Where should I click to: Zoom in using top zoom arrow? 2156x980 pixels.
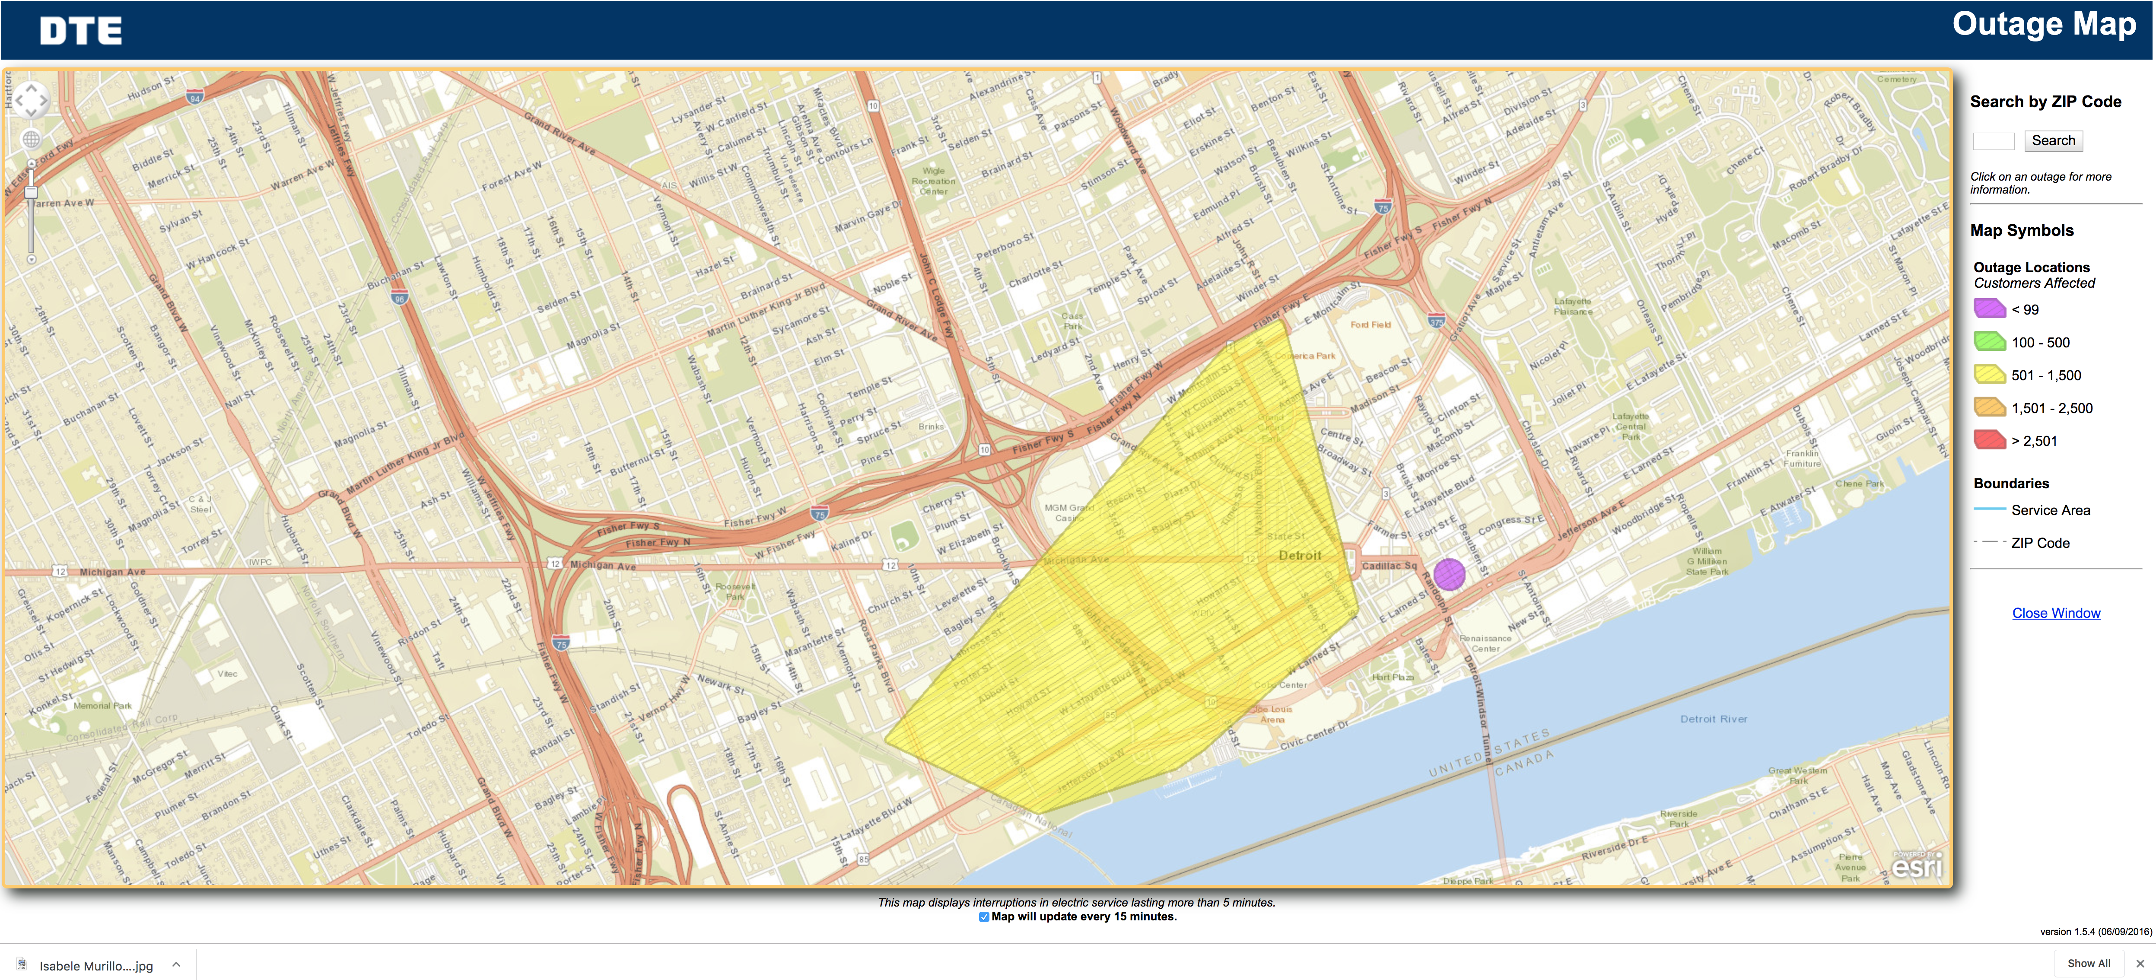pos(31,164)
